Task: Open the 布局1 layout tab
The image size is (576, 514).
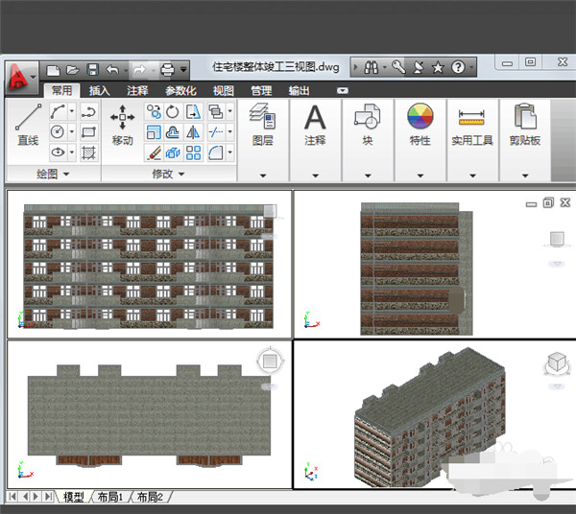Action: [108, 497]
